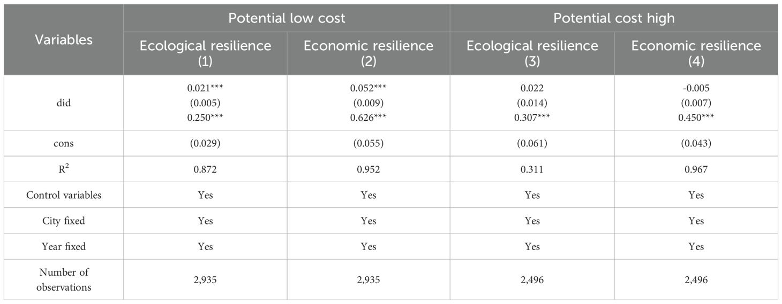Click the Ecological resilience (3) column header
This screenshot has width=782, height=304.
coord(532,53)
